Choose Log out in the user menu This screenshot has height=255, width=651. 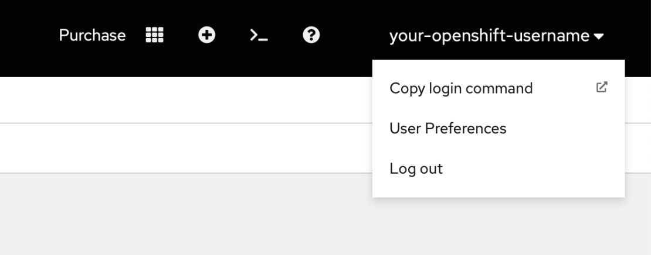point(416,169)
